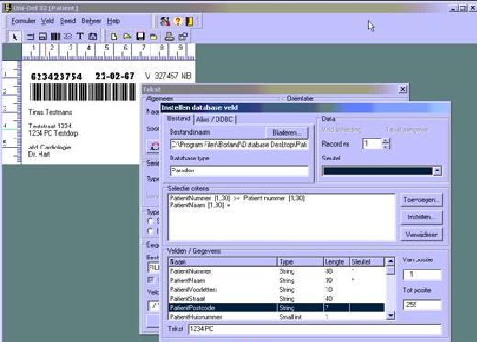Select the text tool T icon

click(x=80, y=37)
